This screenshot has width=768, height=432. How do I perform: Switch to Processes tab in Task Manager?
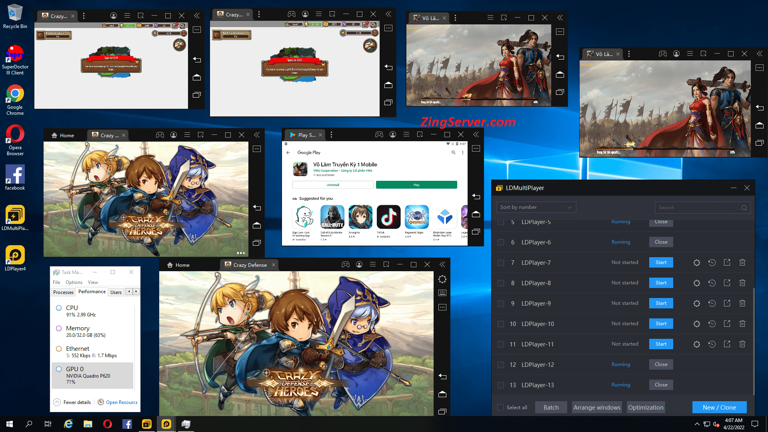[x=63, y=292]
